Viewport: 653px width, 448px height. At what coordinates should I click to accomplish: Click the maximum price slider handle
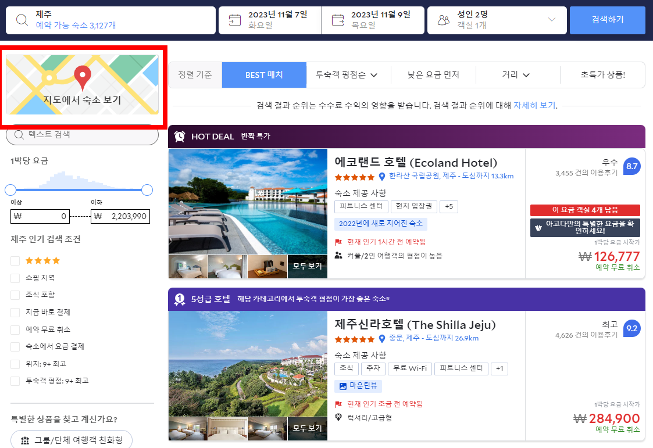[147, 190]
